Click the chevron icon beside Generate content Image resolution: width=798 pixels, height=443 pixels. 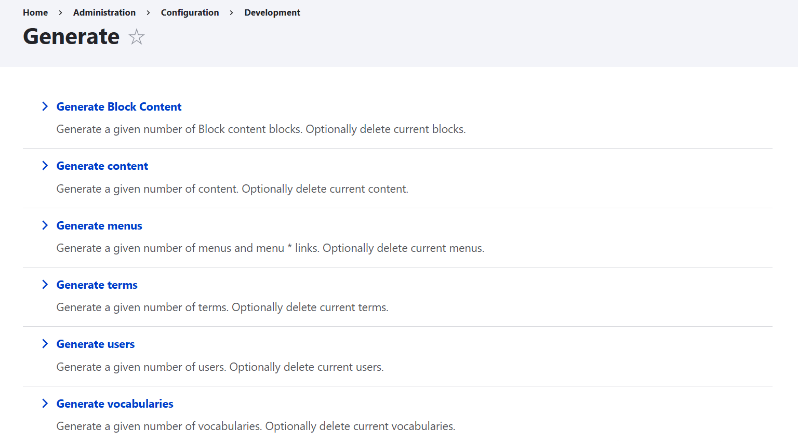tap(45, 166)
